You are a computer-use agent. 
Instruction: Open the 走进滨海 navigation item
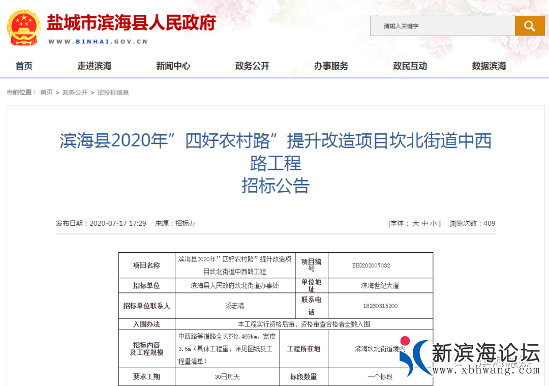(95, 66)
